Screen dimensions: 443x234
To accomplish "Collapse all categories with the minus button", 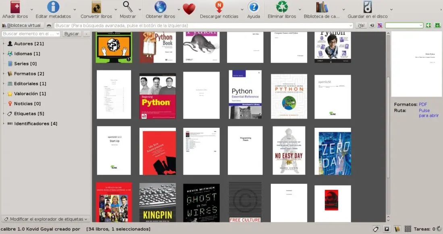I will (86, 33).
